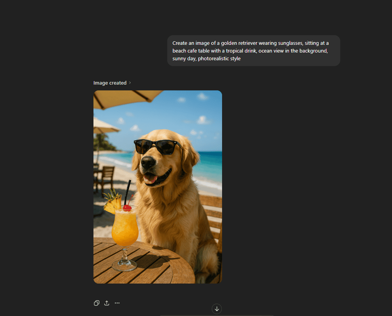
Task: Click the copy icon below the image
Action: [x=97, y=303]
